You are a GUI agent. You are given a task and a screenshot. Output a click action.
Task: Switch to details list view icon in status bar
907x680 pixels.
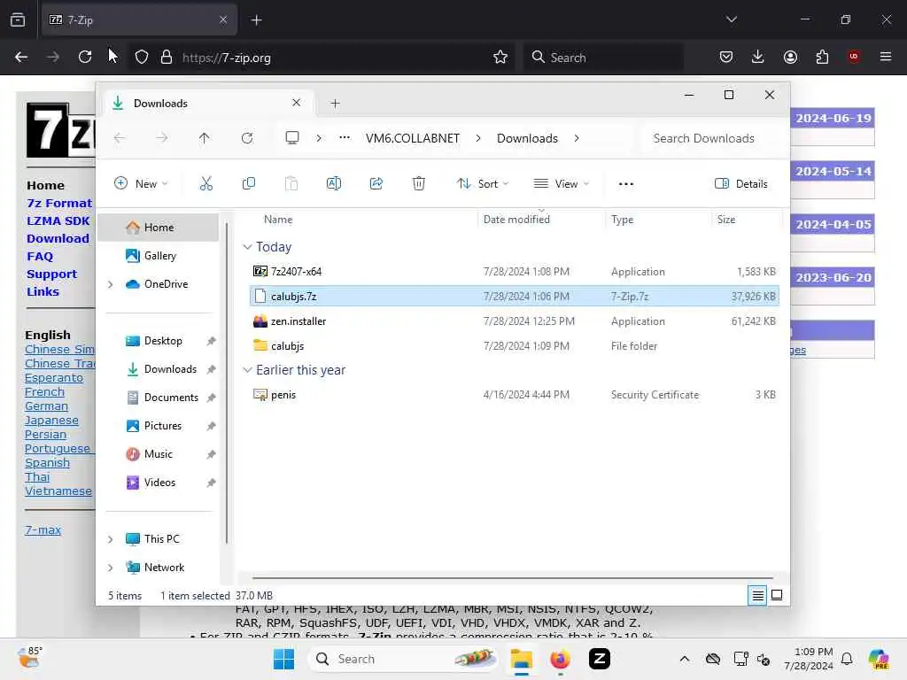757,595
